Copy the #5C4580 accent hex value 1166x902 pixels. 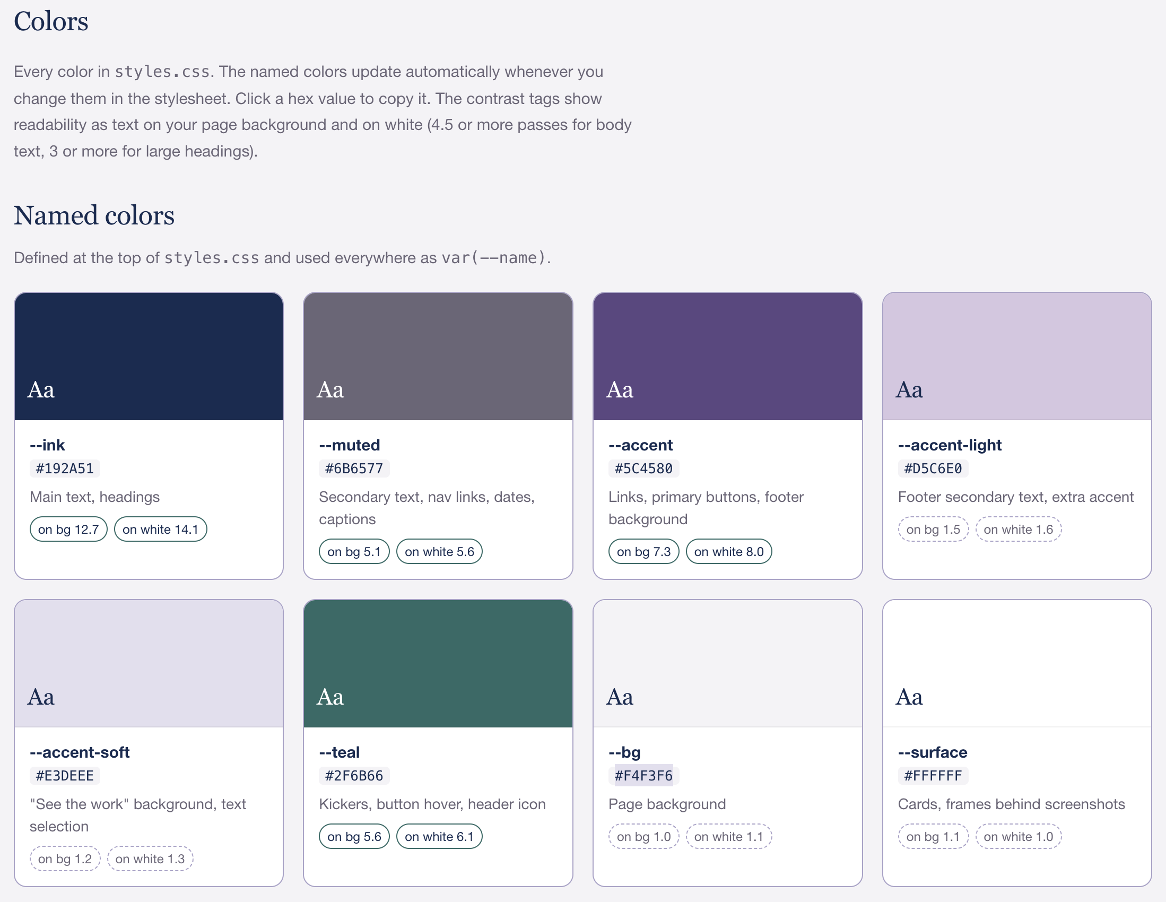(x=643, y=469)
